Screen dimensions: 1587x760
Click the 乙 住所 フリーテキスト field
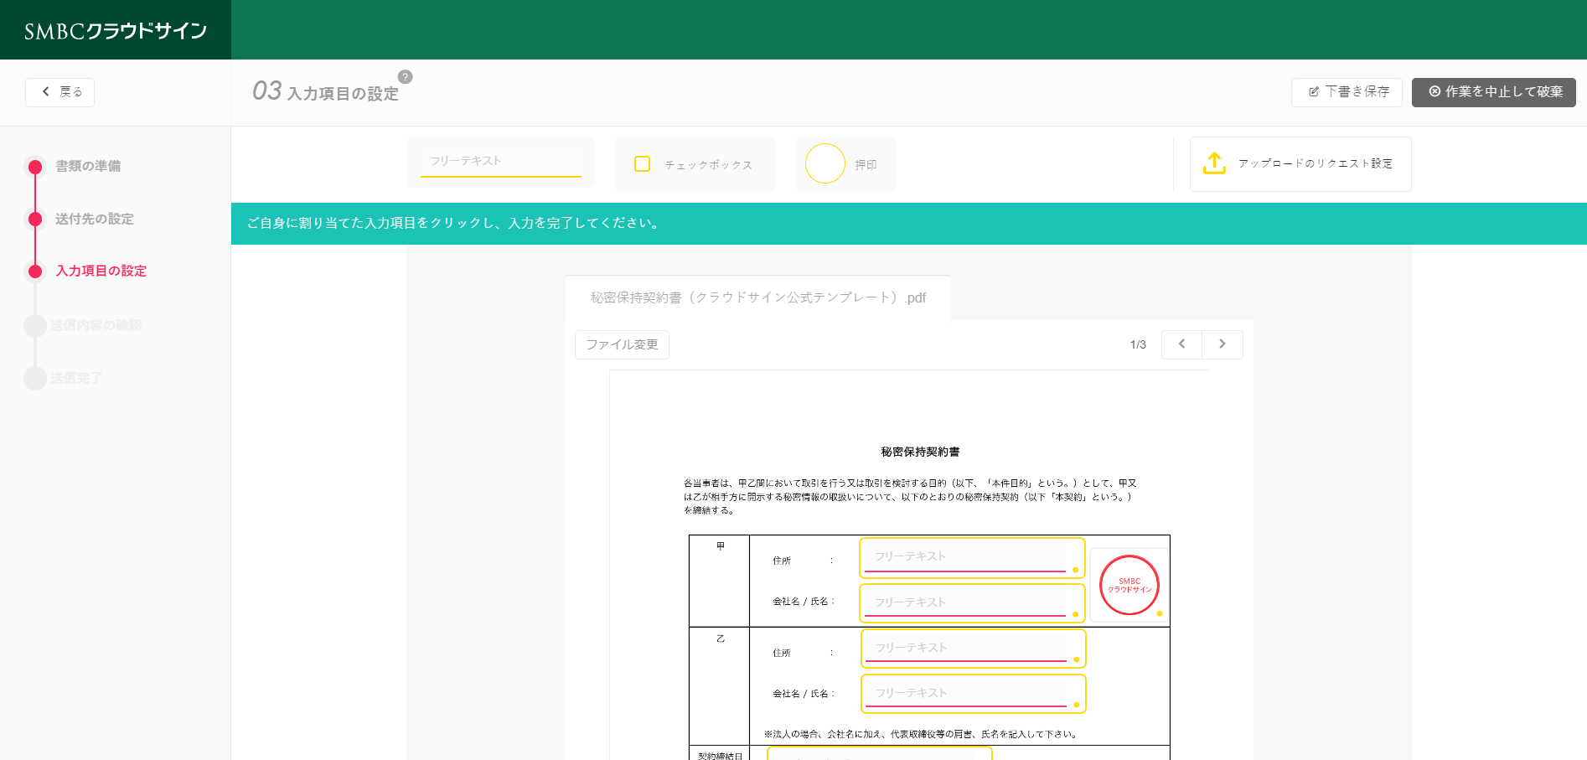972,648
